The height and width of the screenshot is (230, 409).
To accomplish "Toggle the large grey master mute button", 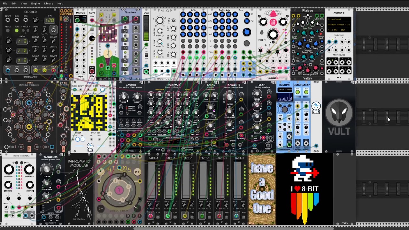I will (x=247, y=44).
